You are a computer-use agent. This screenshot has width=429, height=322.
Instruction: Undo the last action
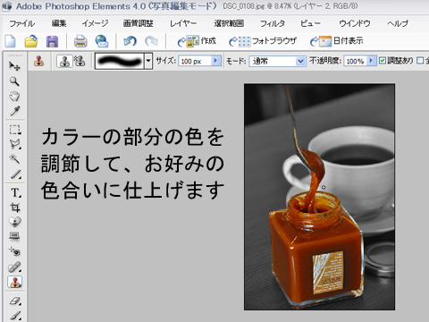[x=130, y=41]
